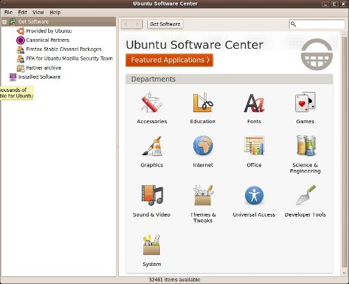The image size is (349, 284).
Task: Open the Developer Tools trowel icon
Action: tap(306, 195)
